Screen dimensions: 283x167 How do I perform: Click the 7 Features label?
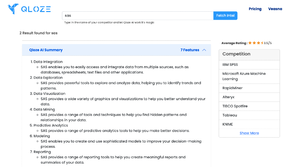point(190,50)
